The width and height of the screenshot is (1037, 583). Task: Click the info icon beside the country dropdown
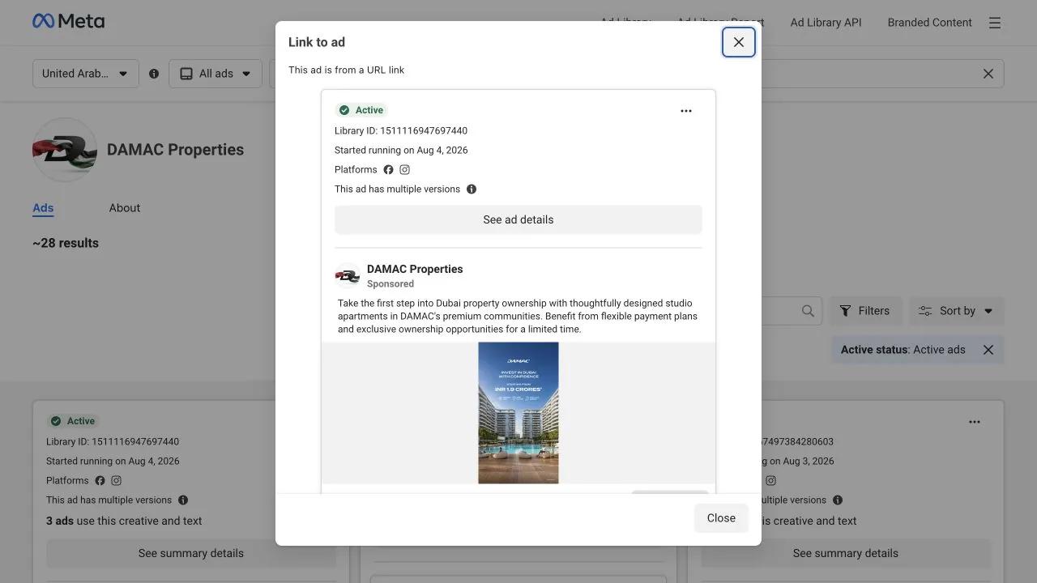coord(154,74)
